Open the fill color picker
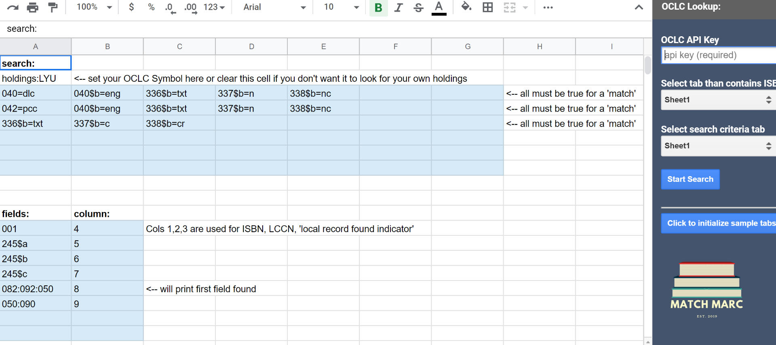This screenshot has width=776, height=345. 466,7
